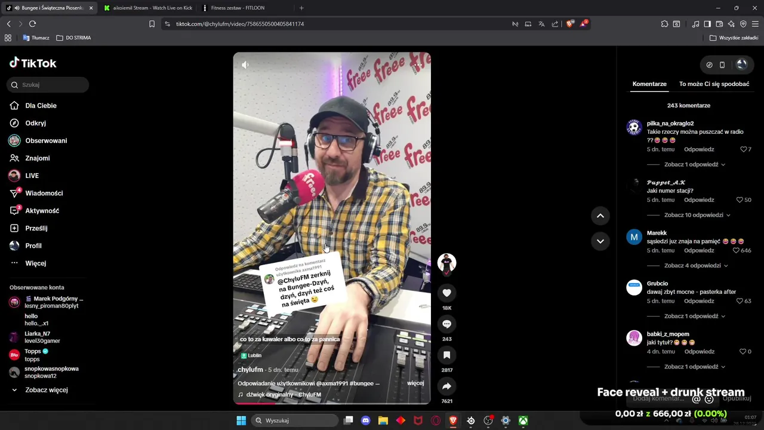Like Marekk's comment with 646 likes
The width and height of the screenshot is (764, 430).
tap(736, 250)
